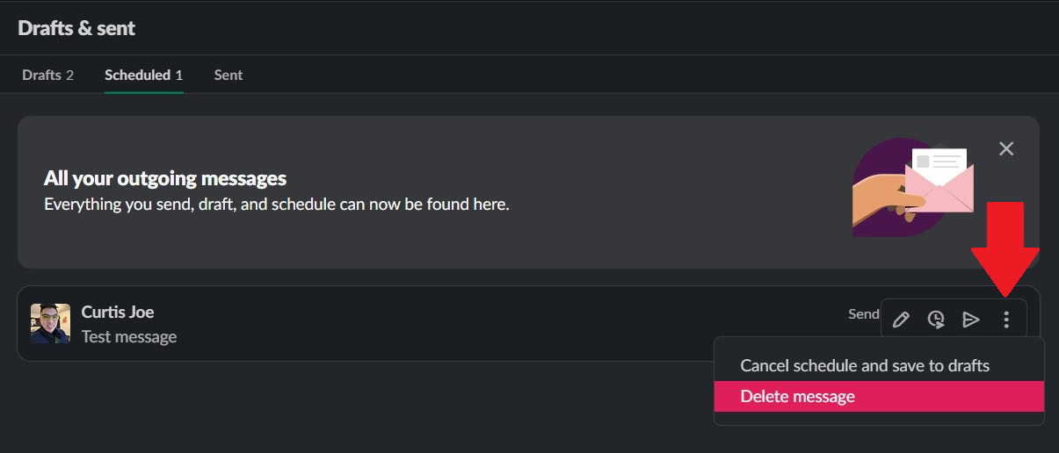Select the Scheduled tab
1059x453 pixels.
click(143, 75)
